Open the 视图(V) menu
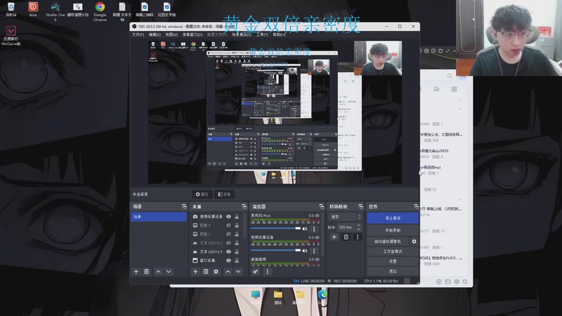 [171, 34]
